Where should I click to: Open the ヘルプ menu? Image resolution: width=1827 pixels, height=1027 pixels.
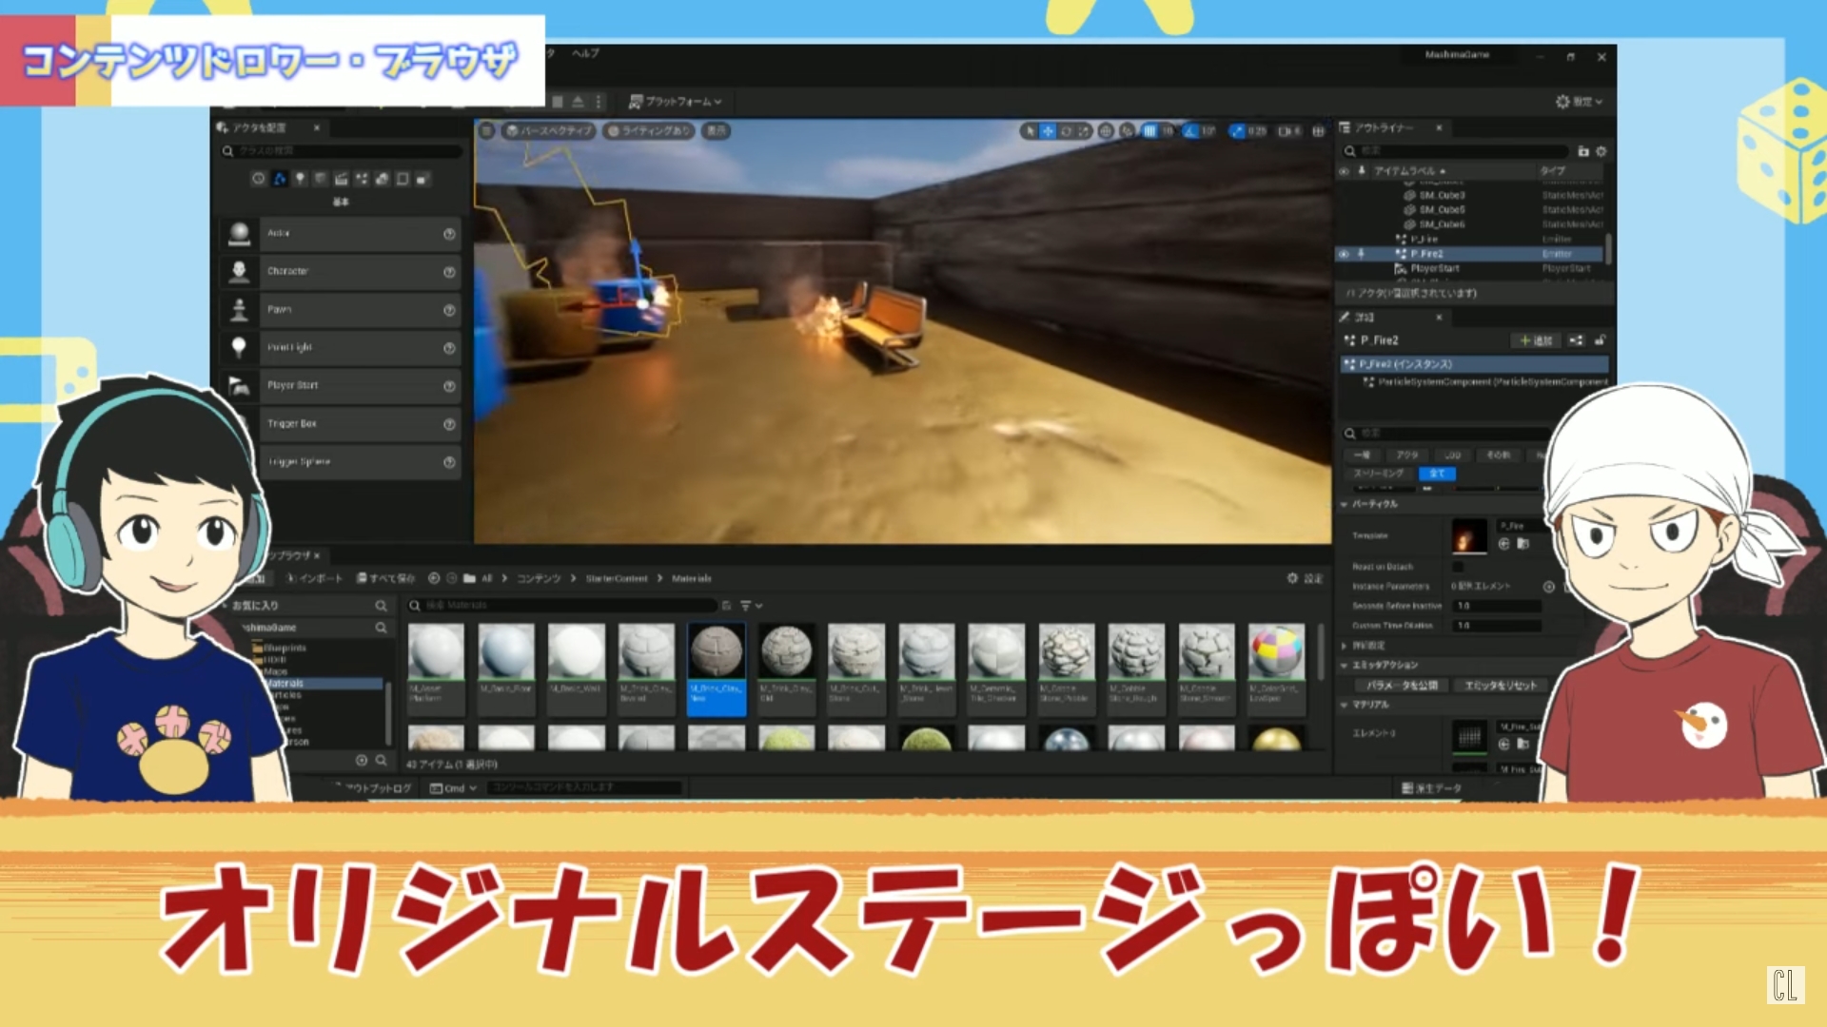(x=585, y=53)
